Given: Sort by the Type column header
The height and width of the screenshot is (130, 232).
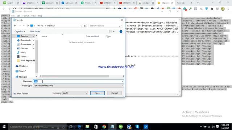Looking at the screenshot, I should coord(108,36).
